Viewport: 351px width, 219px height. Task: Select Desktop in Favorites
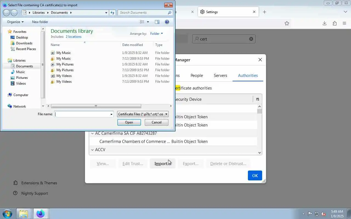[22, 38]
